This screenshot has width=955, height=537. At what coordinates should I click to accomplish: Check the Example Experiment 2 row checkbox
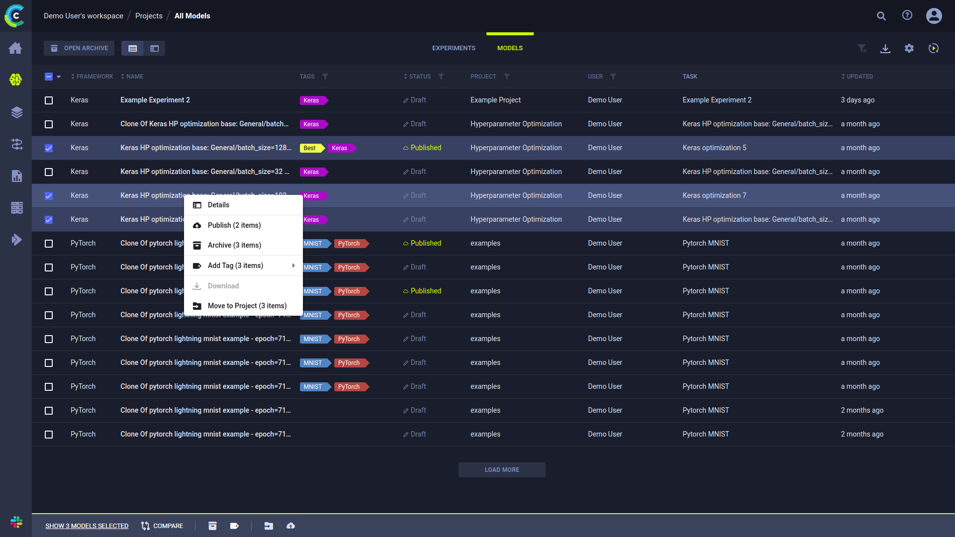pyautogui.click(x=49, y=100)
